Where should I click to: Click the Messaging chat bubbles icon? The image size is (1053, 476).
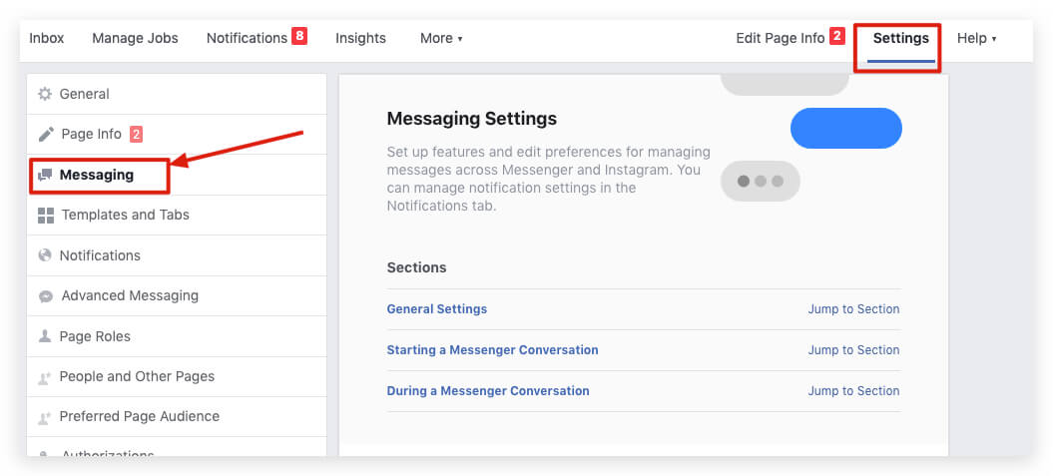(45, 175)
